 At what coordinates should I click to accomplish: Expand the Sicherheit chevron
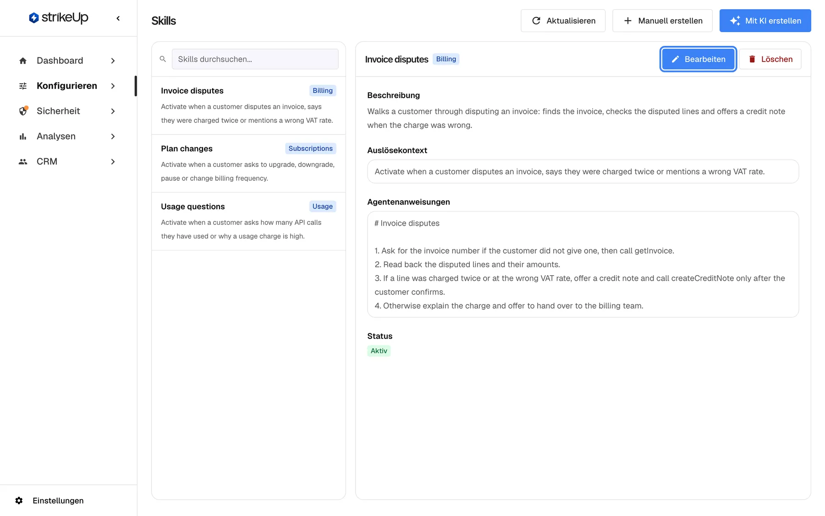pyautogui.click(x=113, y=111)
